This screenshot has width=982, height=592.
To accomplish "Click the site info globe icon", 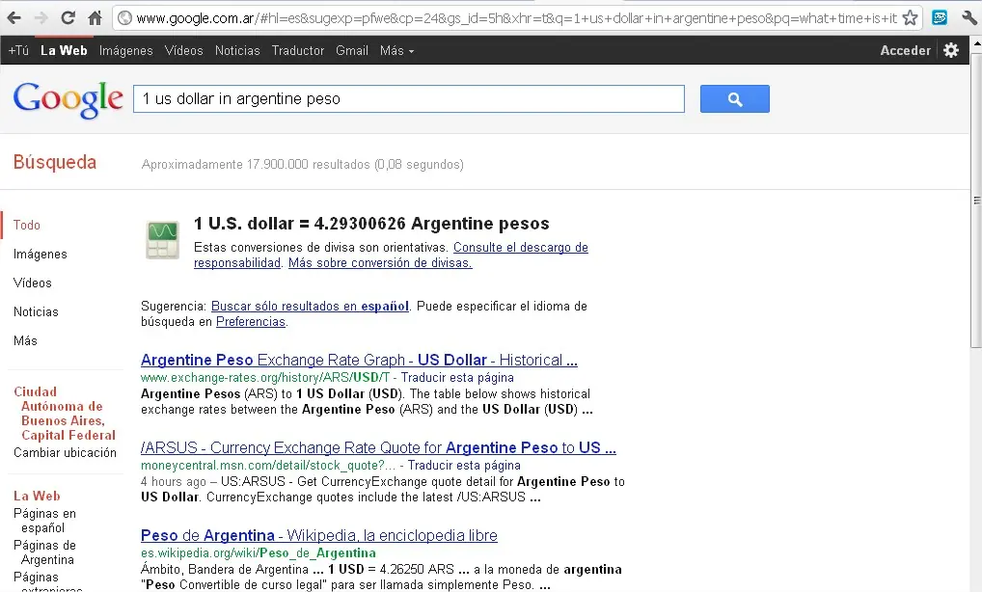I will click(x=124, y=18).
